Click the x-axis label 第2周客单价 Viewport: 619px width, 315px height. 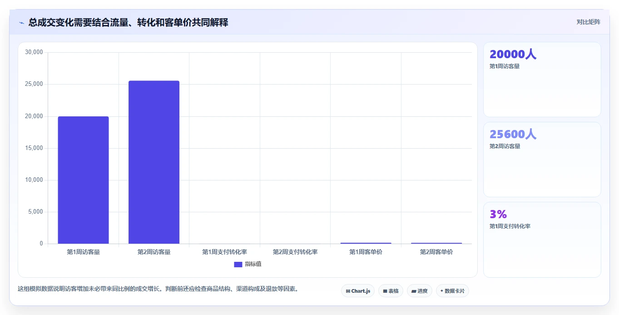(x=436, y=252)
